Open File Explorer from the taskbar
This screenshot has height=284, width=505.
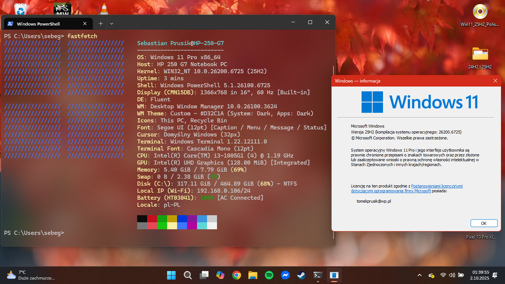point(253,275)
